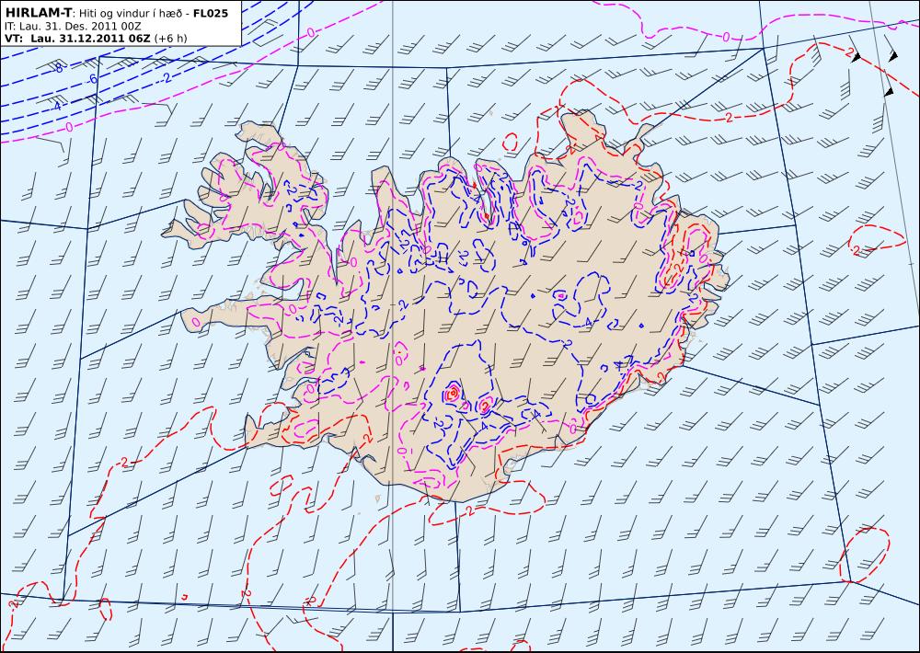The image size is (920, 653).
Task: Click the Iceland landmass on the map
Action: [446, 305]
